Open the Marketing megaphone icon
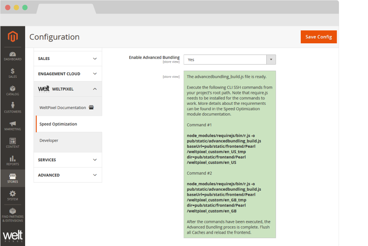The height and width of the screenshot is (246, 368). tap(12, 126)
